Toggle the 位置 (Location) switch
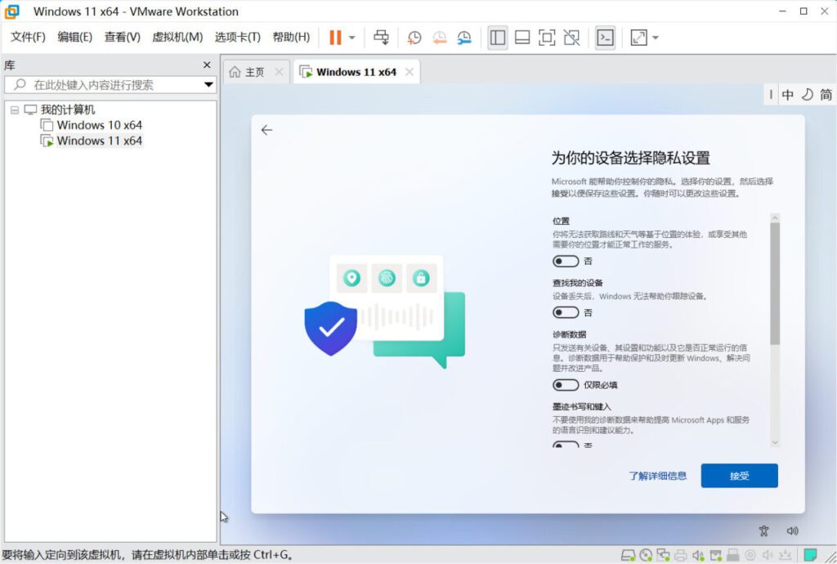 [x=566, y=262]
